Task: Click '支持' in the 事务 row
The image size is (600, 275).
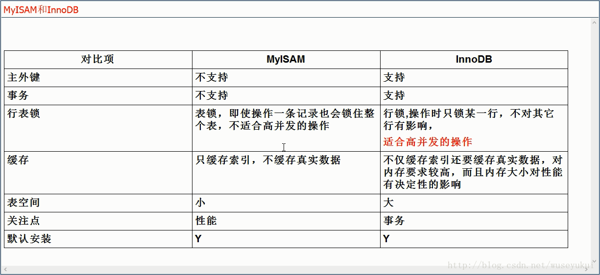Action: [394, 95]
